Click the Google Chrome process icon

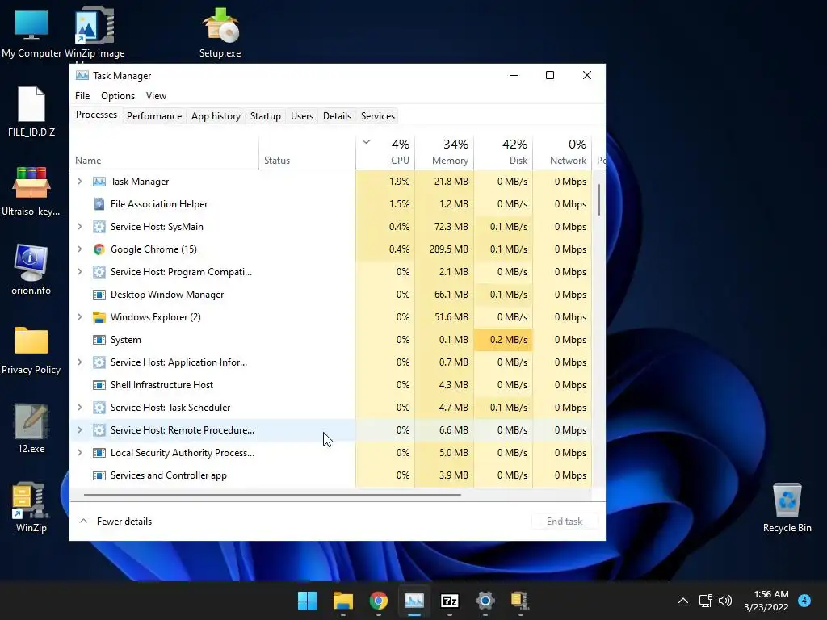point(99,249)
